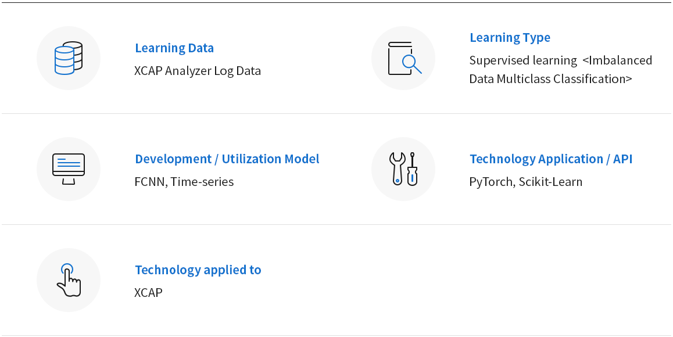Select the Learning Data heading

(x=174, y=48)
